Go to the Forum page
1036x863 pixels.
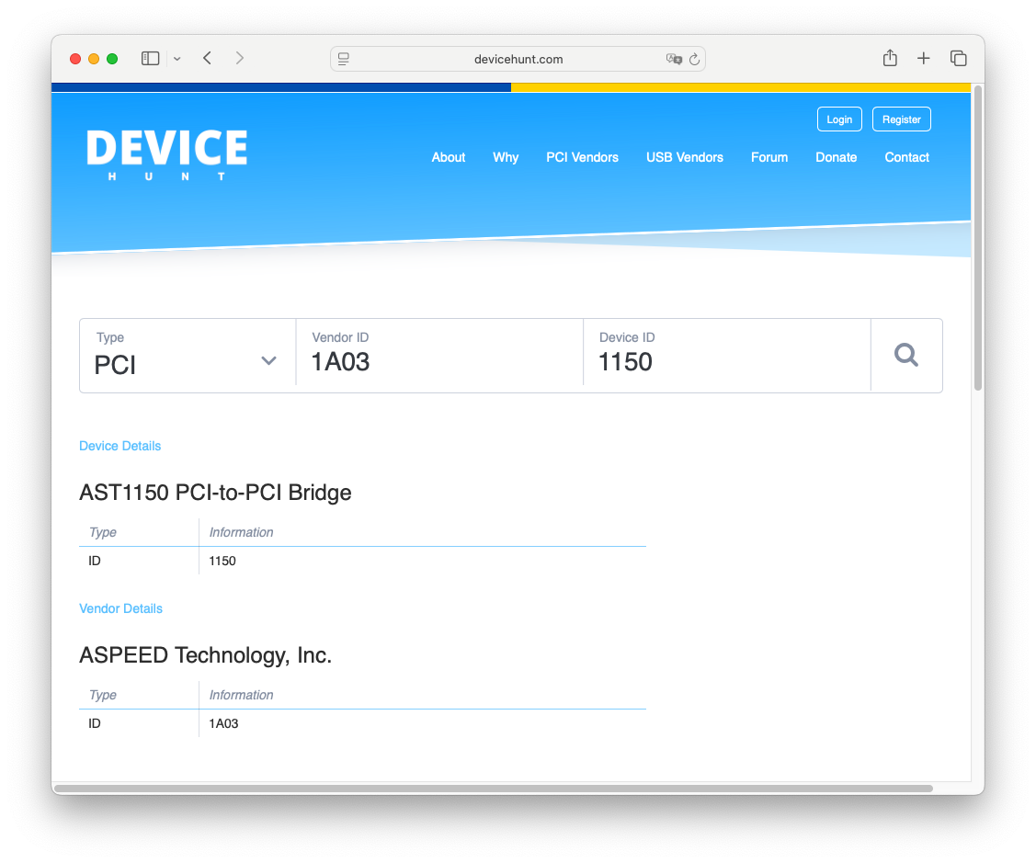pyautogui.click(x=768, y=157)
